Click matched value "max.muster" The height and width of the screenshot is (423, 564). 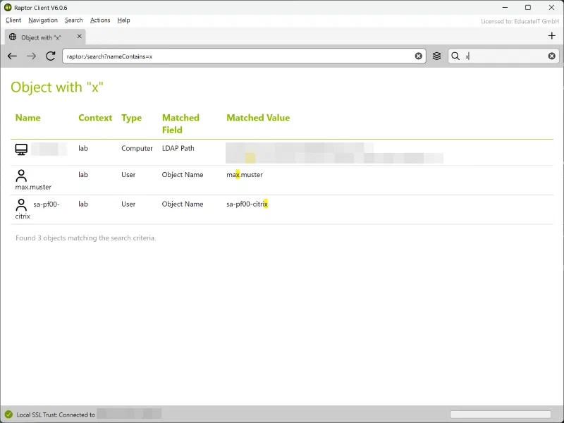click(245, 175)
